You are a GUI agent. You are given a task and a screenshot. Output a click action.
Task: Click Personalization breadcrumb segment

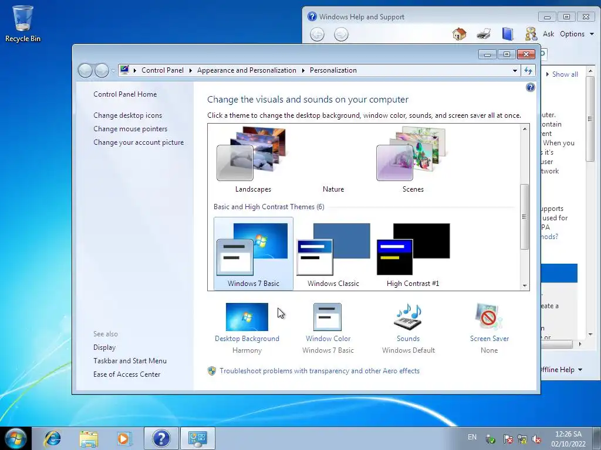(333, 70)
